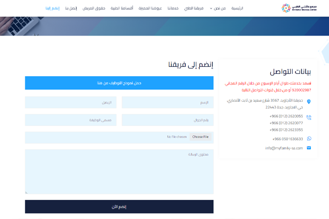Click the 'الإسم' name input field

167,102
